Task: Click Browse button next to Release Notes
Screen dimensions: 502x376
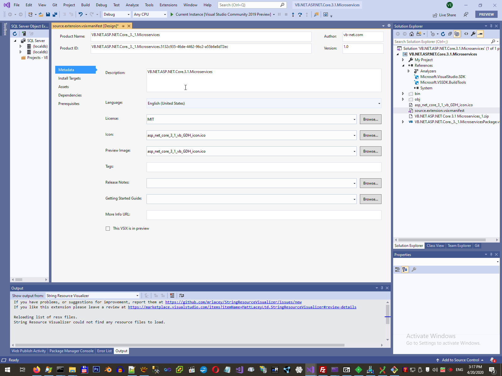Action: tap(371, 183)
